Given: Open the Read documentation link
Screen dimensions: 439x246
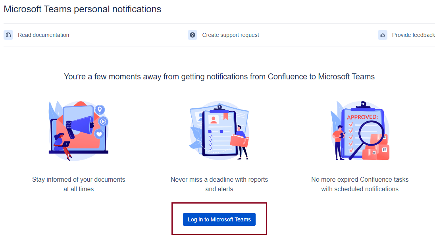Looking at the screenshot, I should 43,35.
